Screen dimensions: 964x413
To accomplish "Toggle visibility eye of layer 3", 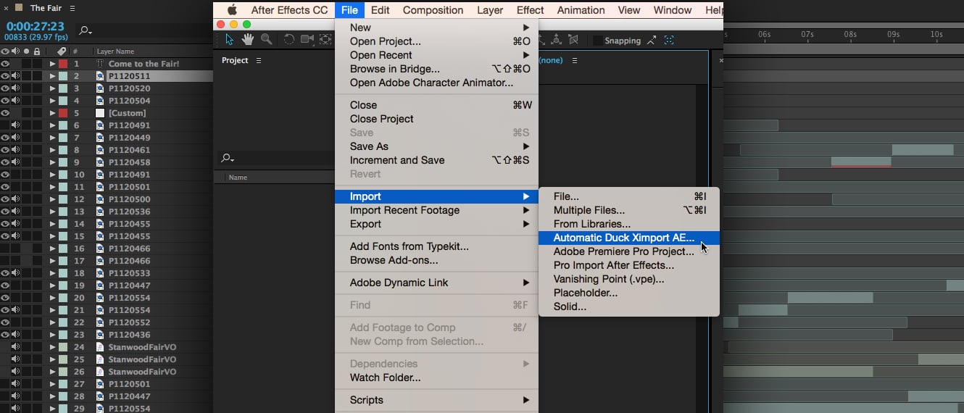I will click(x=5, y=88).
